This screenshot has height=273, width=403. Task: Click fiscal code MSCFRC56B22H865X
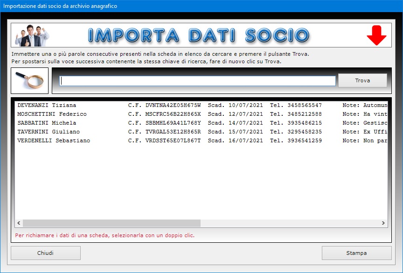(x=173, y=114)
